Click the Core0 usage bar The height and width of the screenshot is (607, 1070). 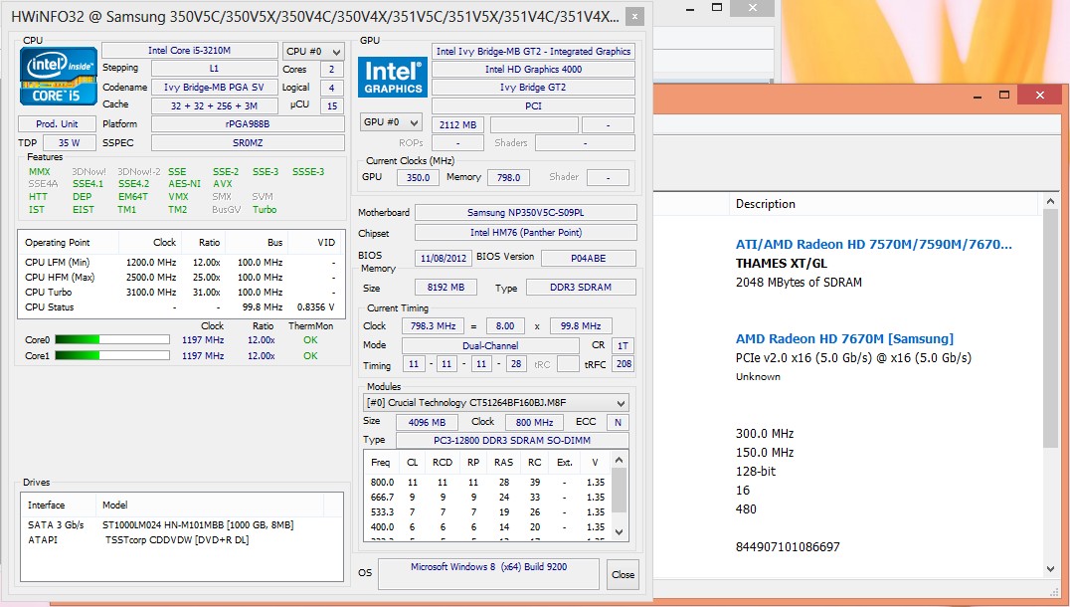click(112, 339)
